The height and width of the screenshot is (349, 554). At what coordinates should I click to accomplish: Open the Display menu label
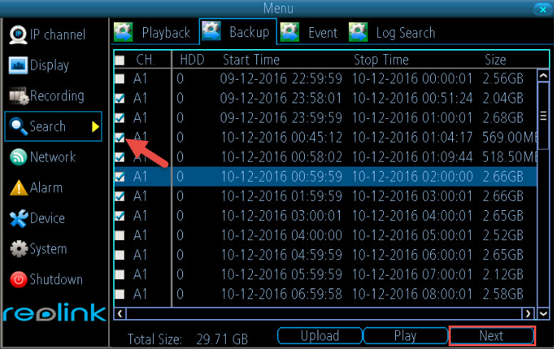coord(49,66)
